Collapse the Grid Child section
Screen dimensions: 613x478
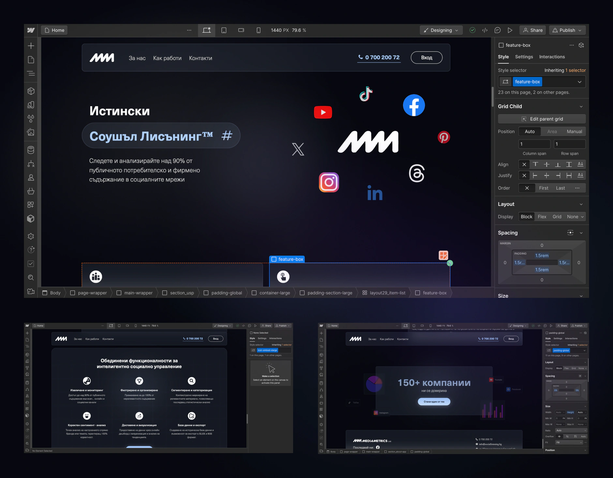pyautogui.click(x=581, y=107)
